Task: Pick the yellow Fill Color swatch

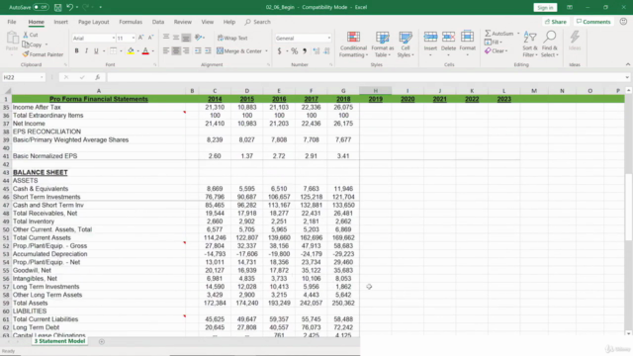Action: click(131, 51)
